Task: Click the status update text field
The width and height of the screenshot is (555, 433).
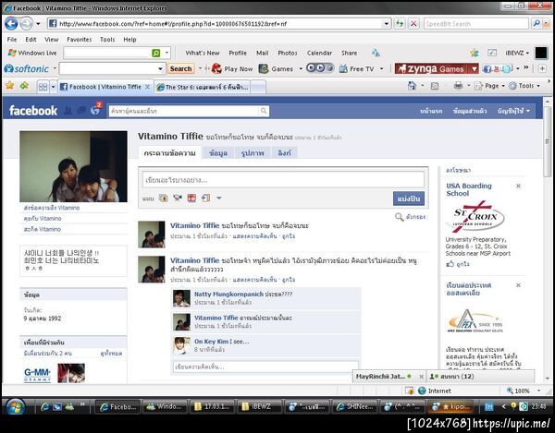Action: click(x=283, y=180)
